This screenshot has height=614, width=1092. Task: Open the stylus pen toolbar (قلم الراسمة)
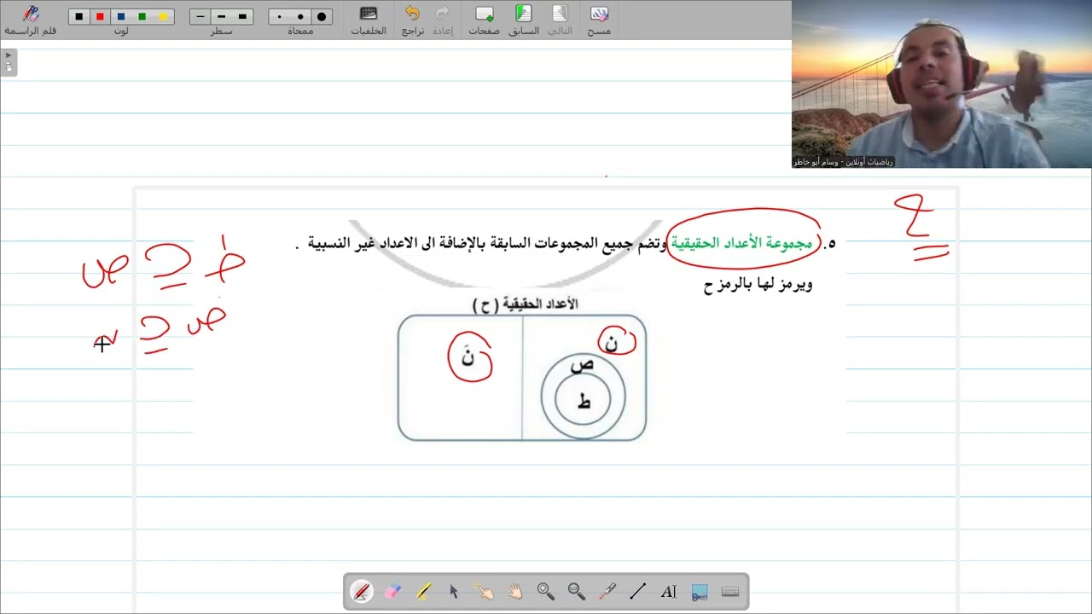click(x=31, y=20)
